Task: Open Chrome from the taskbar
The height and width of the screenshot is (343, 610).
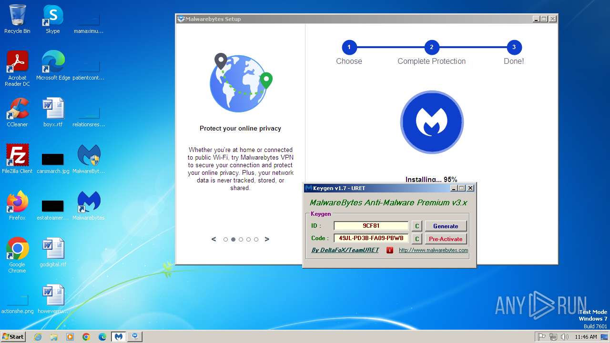Action: [x=86, y=337]
